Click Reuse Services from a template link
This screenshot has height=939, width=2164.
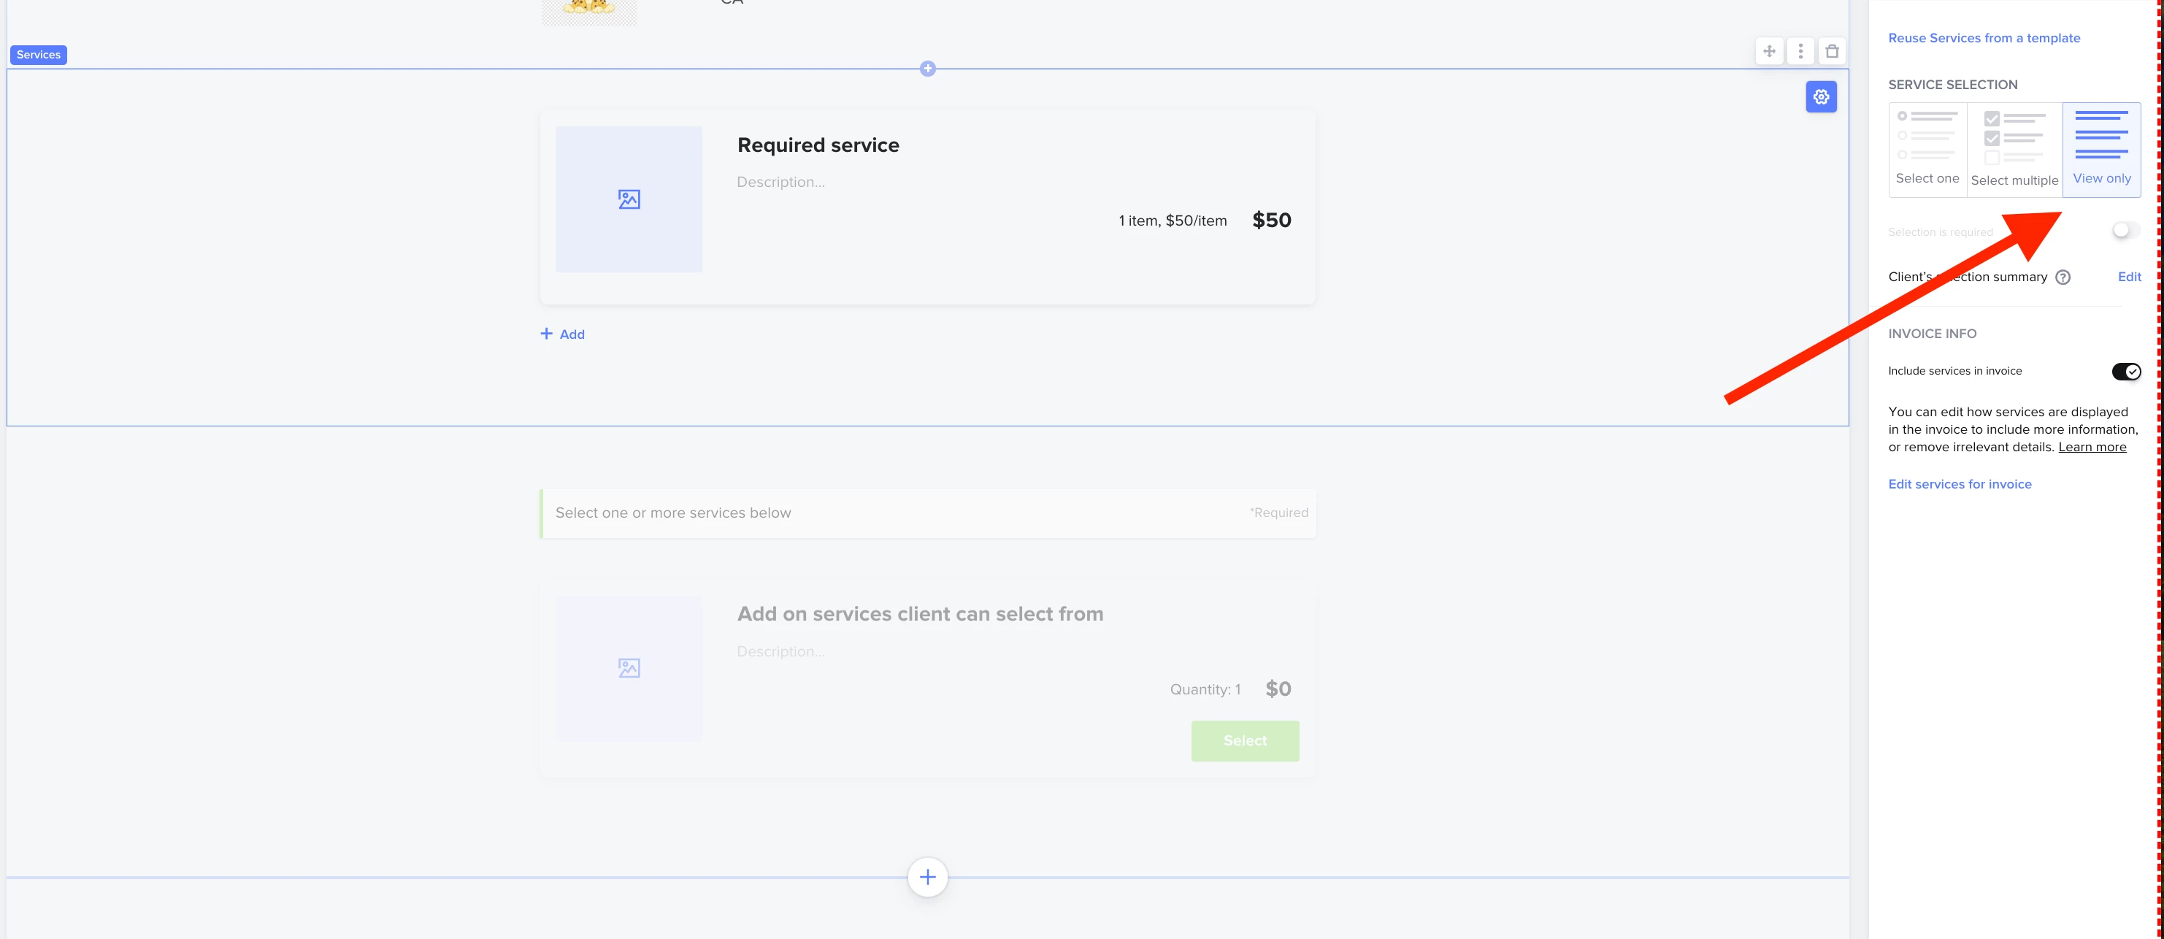[x=1984, y=38]
